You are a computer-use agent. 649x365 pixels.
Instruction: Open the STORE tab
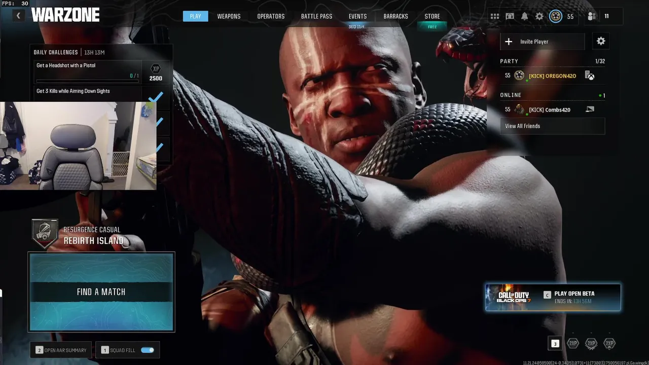(x=432, y=16)
